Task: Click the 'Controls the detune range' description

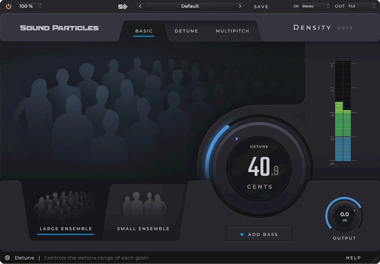Action: 96,258
